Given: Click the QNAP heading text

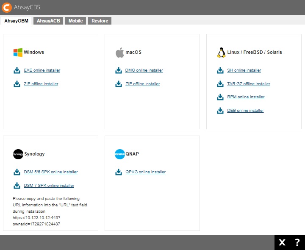Looking at the screenshot, I should (x=132, y=154).
